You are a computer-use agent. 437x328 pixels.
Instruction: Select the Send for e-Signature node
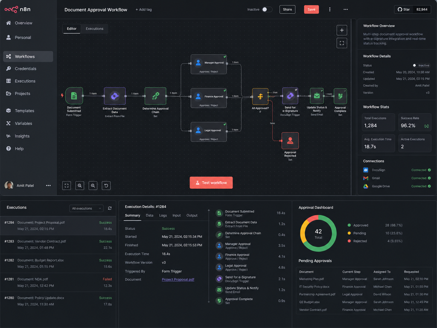(x=290, y=96)
